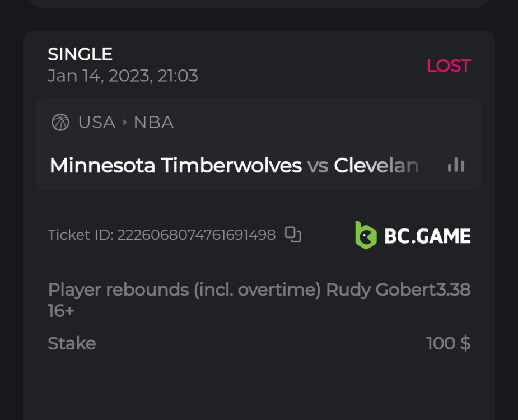Copy the ticket ID with copy icon
This screenshot has width=518, height=420.
pos(293,235)
